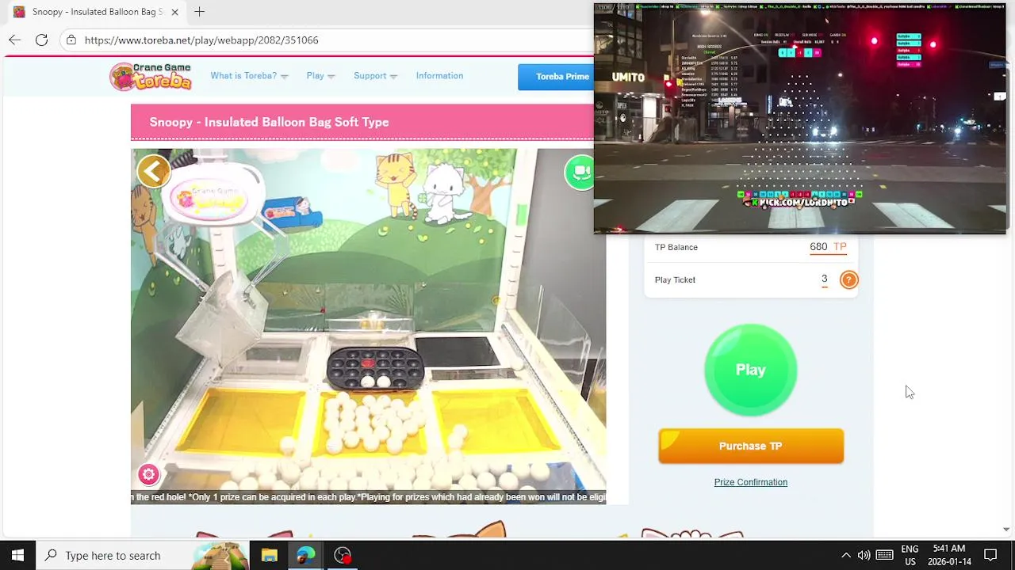The width and height of the screenshot is (1015, 570).
Task: Switch camera view with green camera icon
Action: [x=580, y=173]
